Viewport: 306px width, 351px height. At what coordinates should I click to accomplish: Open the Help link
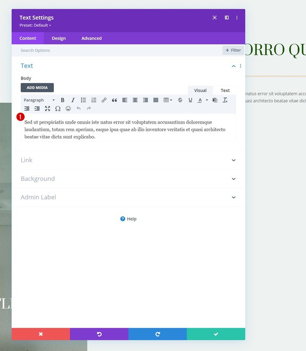128,219
